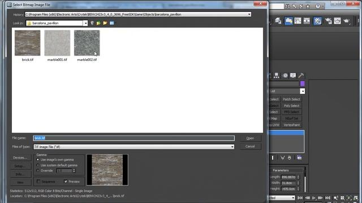Click the gamma Override value spinner
362x203 pixels.
pyautogui.click(x=74, y=170)
